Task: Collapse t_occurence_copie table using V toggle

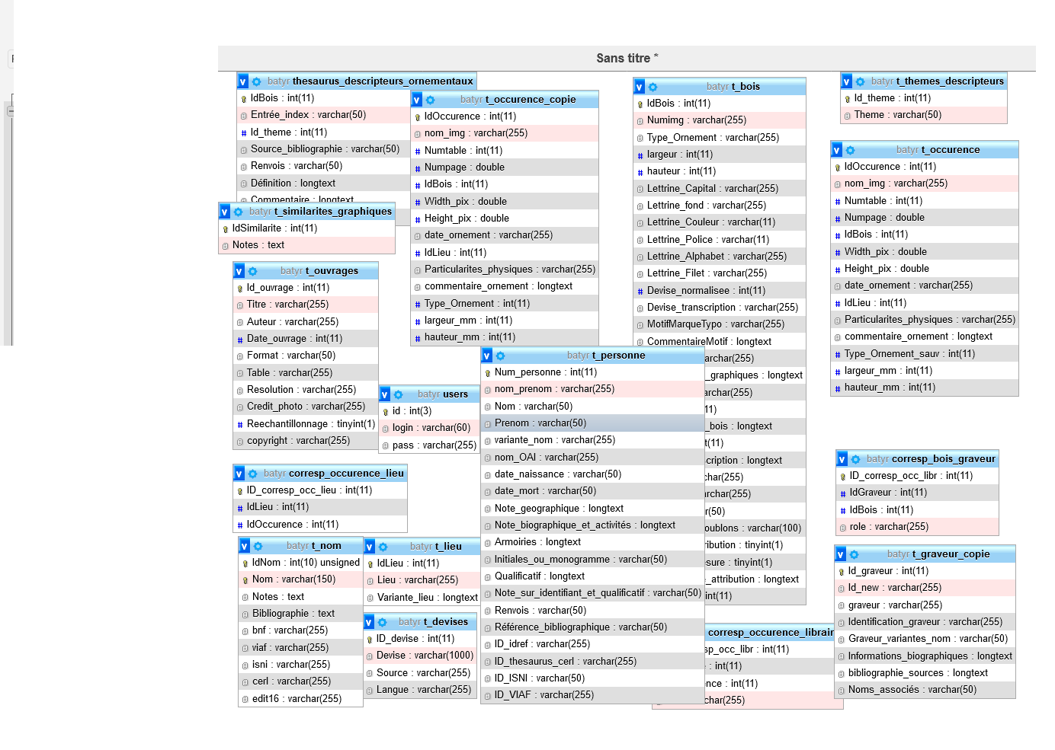Action: 417,100
